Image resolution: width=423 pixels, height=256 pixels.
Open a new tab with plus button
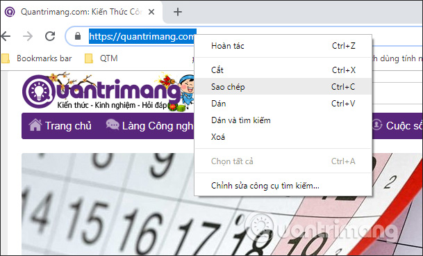178,12
